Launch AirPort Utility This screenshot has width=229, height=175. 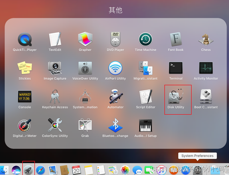point(115,68)
